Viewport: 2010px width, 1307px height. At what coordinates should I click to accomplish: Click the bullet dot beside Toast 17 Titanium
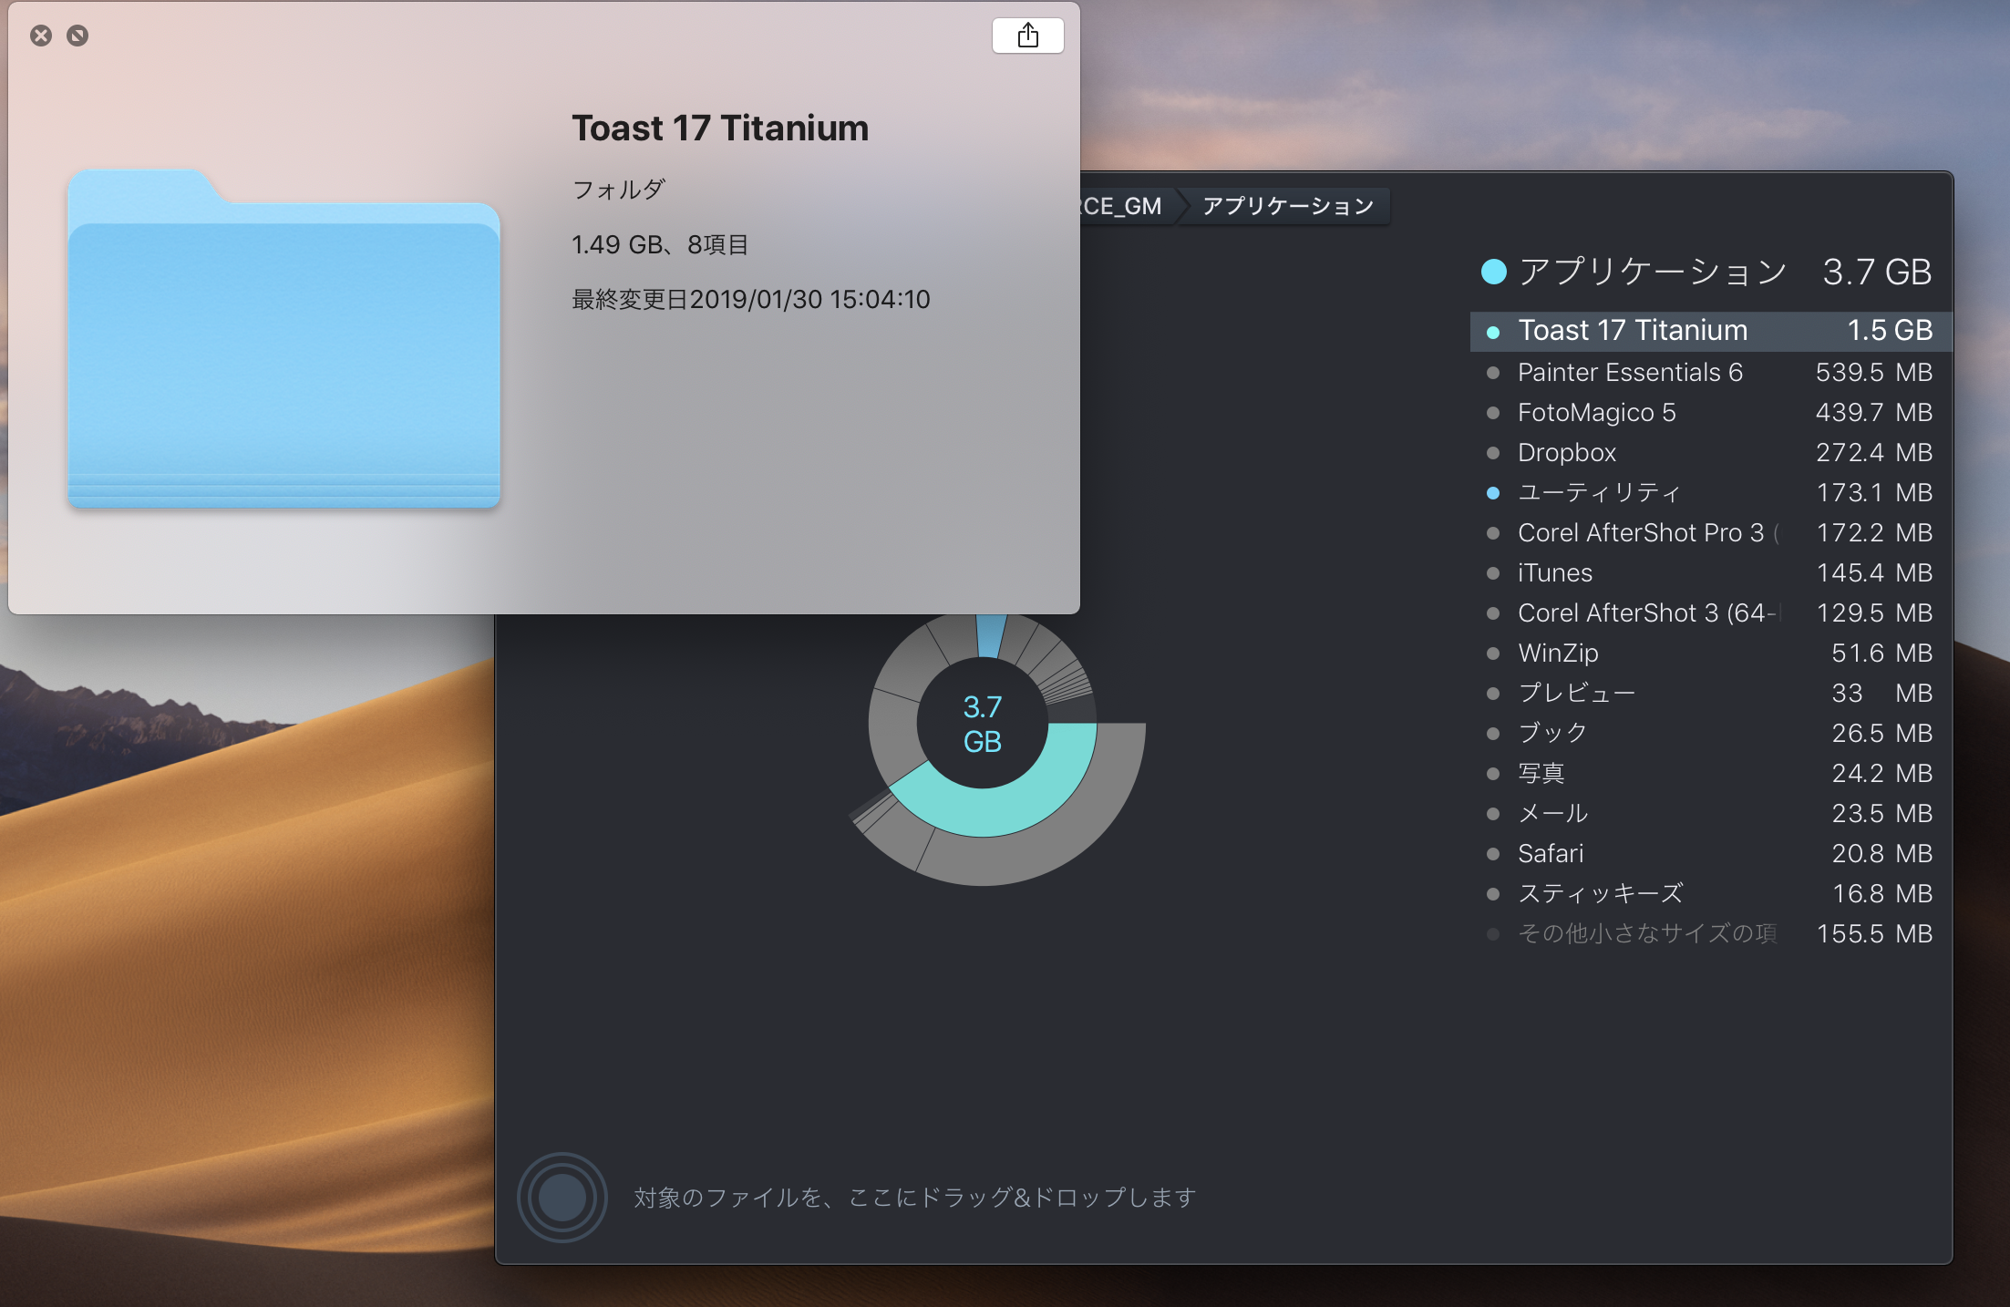[1493, 332]
